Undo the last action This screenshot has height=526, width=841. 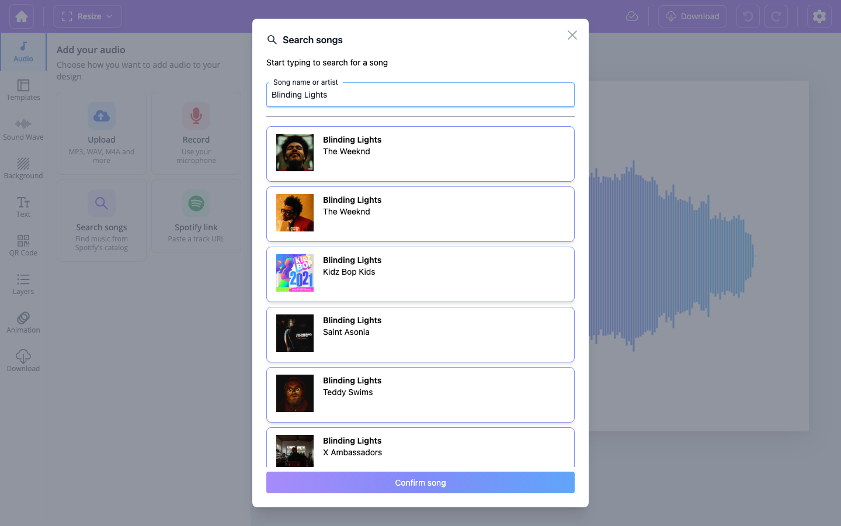pyautogui.click(x=748, y=16)
